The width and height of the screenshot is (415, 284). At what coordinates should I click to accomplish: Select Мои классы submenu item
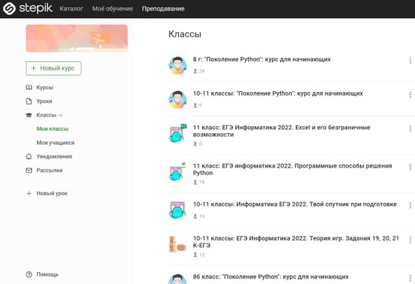[x=52, y=129]
